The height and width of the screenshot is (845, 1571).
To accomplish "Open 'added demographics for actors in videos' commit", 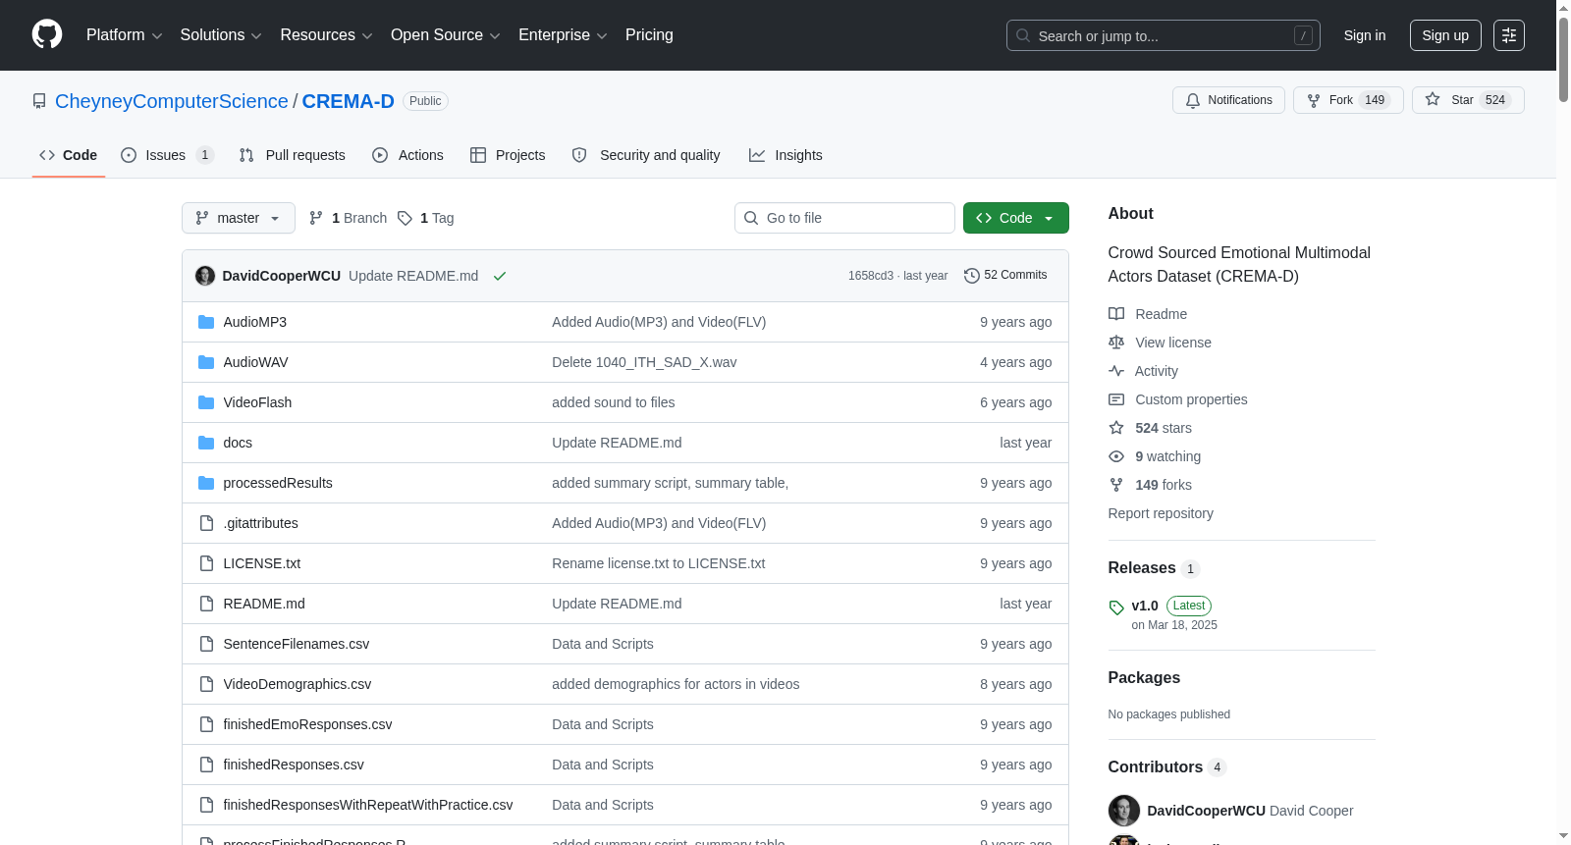I will 676,684.
